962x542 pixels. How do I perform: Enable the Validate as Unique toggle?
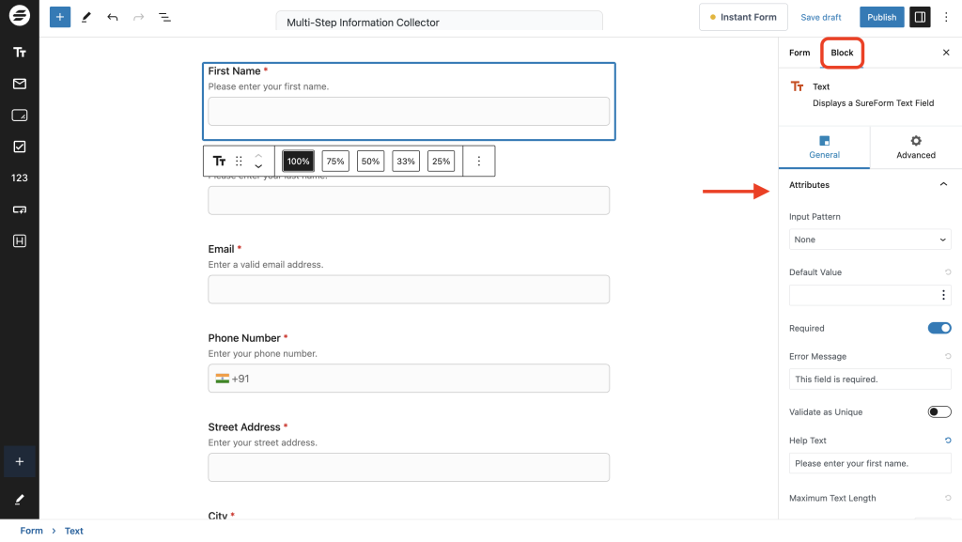939,411
